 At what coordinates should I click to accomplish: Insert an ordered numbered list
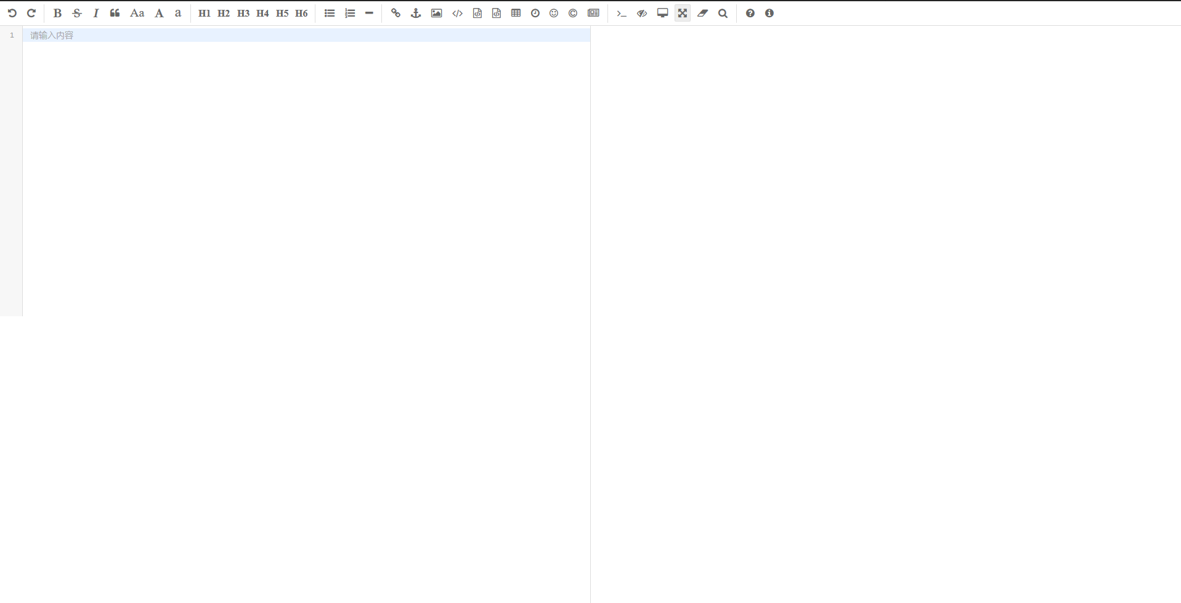click(x=350, y=13)
